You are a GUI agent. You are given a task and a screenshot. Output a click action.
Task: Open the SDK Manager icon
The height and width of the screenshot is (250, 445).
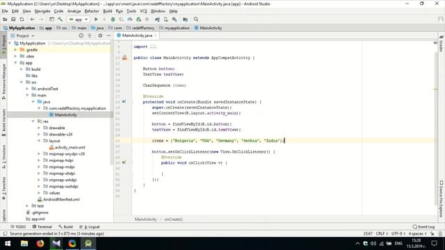(x=175, y=19)
